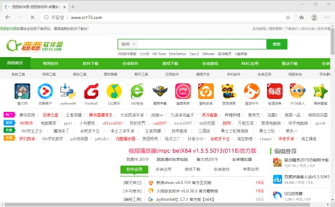Open the pink 美图秀秀 icon
335x207 pixels.
pos(183,91)
